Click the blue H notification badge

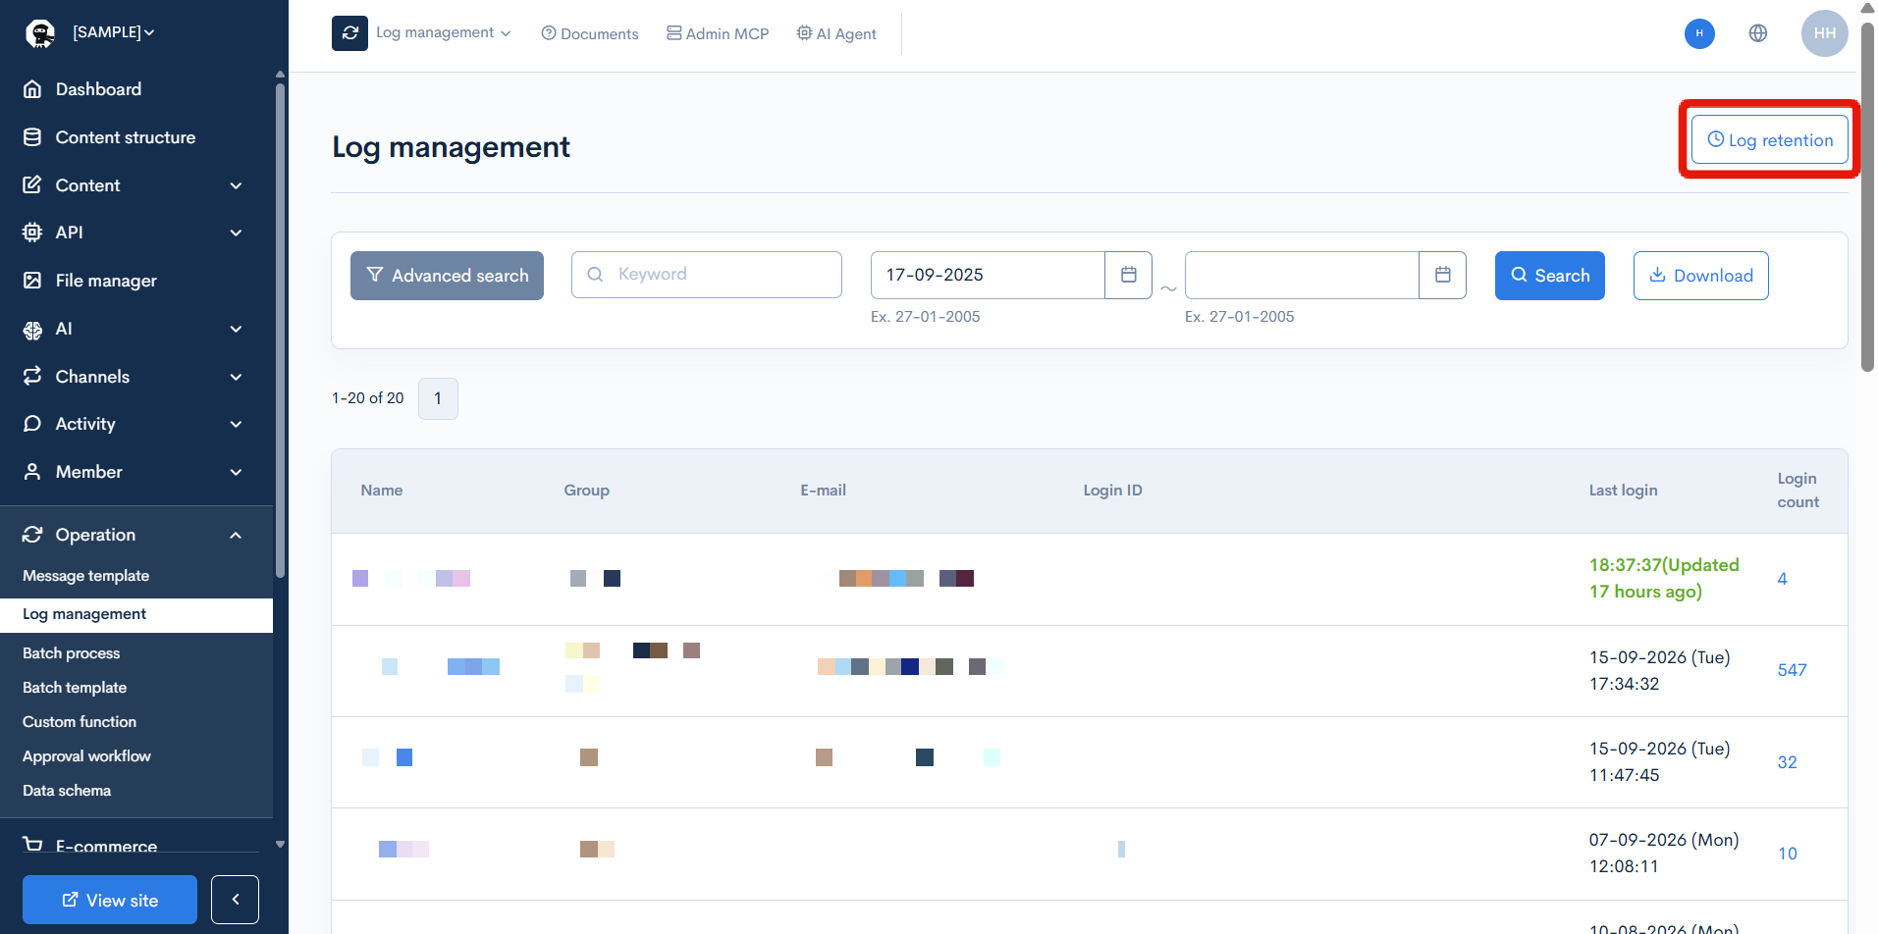1699,33
